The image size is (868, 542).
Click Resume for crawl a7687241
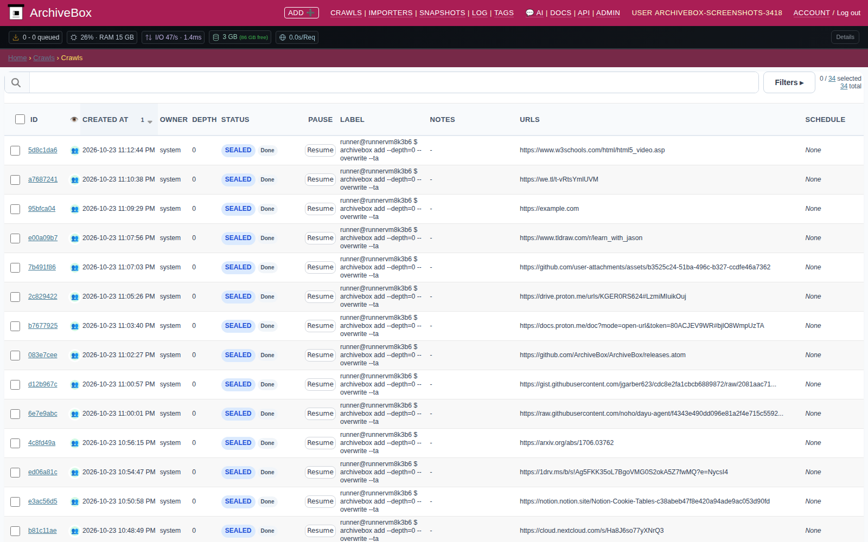(x=320, y=179)
